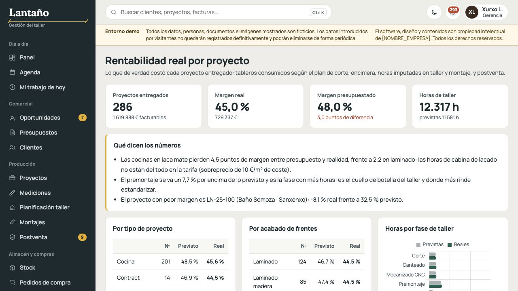Click the Agenda calendar icon
Viewport: 518px width, 291px height.
[x=12, y=72]
